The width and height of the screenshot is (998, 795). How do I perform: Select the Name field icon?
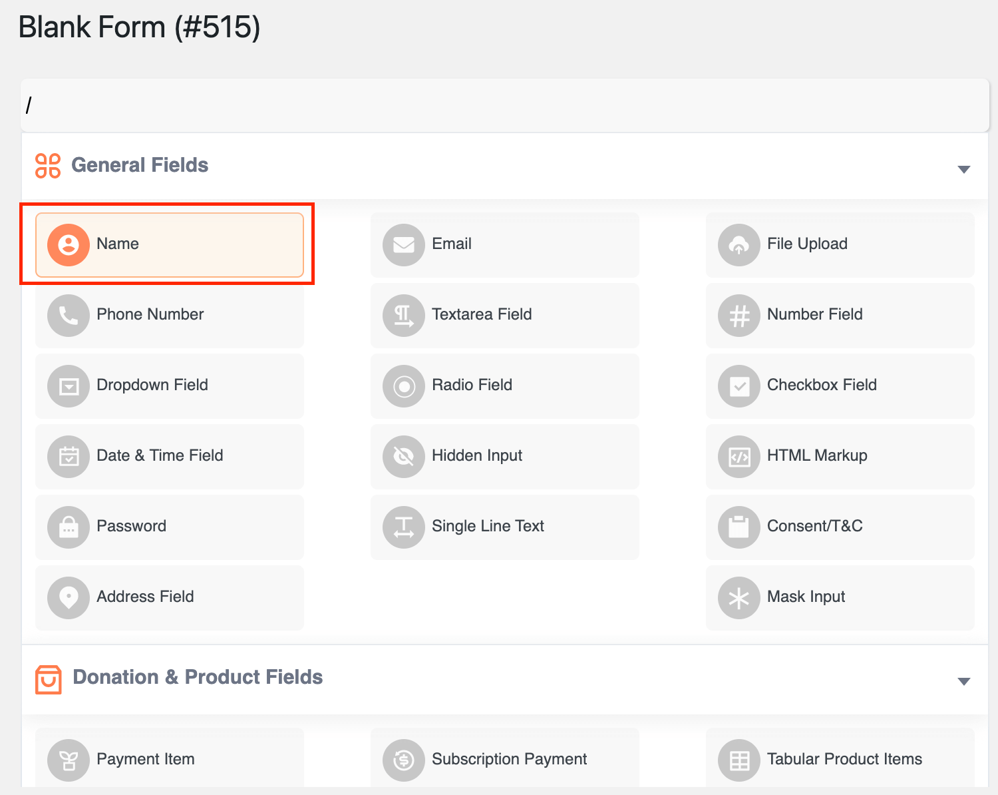coord(68,244)
